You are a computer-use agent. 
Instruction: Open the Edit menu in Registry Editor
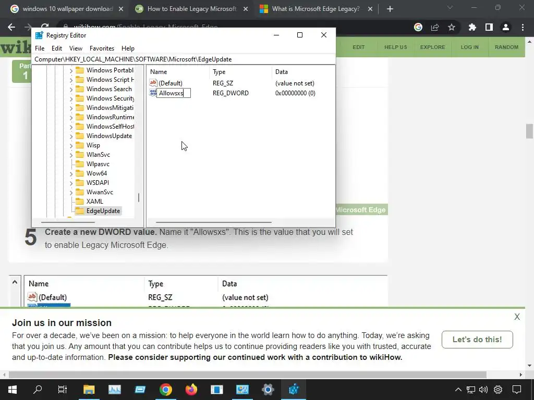click(56, 48)
